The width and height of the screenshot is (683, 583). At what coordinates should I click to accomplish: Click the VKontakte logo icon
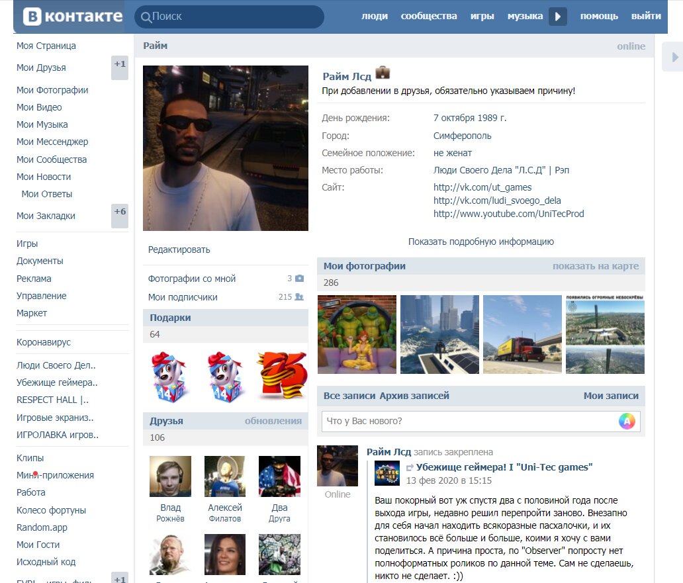(x=32, y=17)
